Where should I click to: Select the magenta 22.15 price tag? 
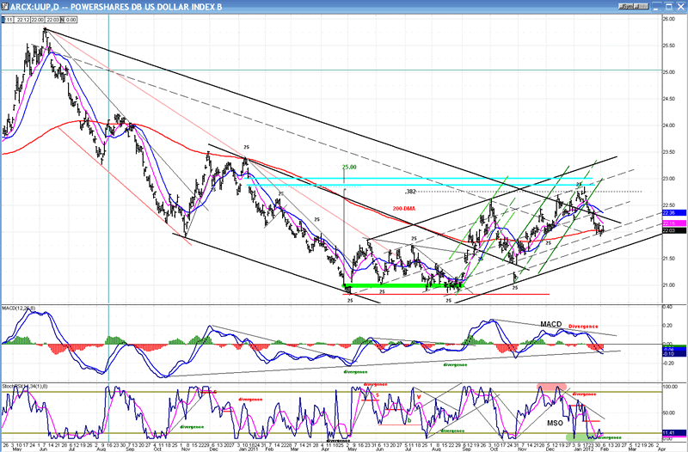pyautogui.click(x=672, y=223)
